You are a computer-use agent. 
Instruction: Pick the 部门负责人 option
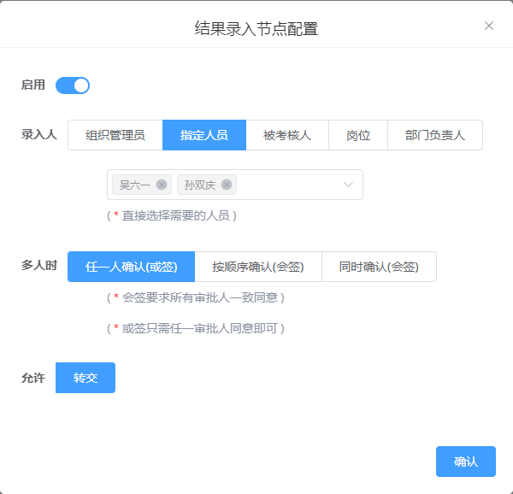(x=435, y=135)
